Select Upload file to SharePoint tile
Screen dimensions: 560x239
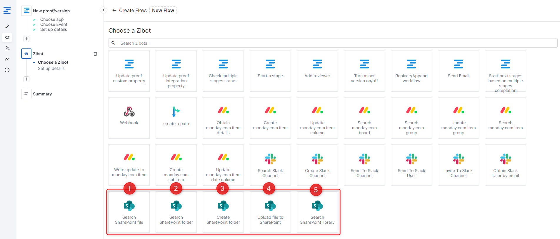pyautogui.click(x=270, y=212)
